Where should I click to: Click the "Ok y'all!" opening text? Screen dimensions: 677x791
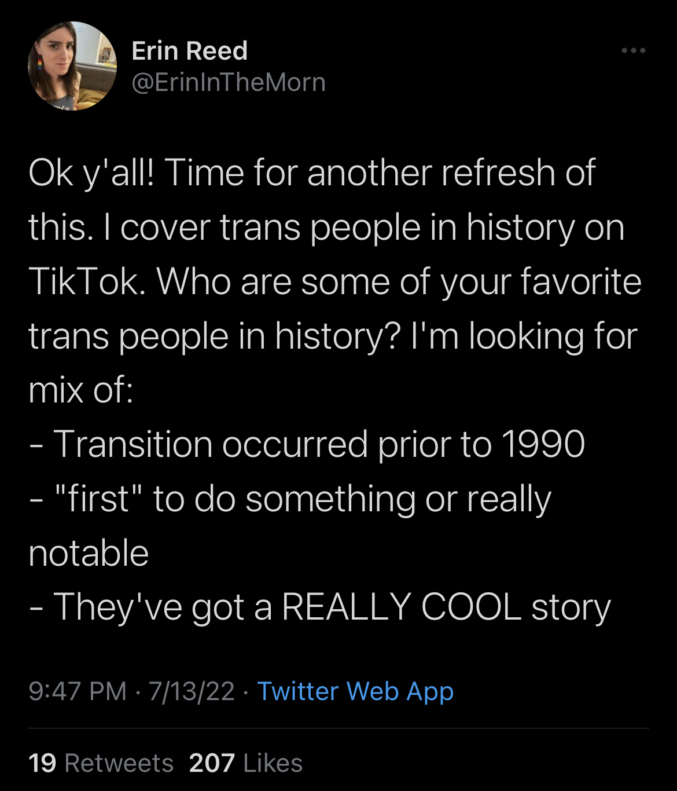91,173
